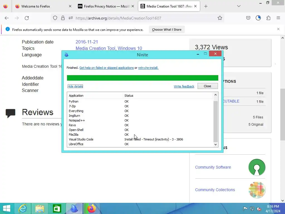
Task: Open a new tab with the plus
Action: coord(206,6)
